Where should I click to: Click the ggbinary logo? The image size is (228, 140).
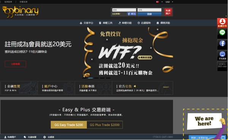click(21, 12)
